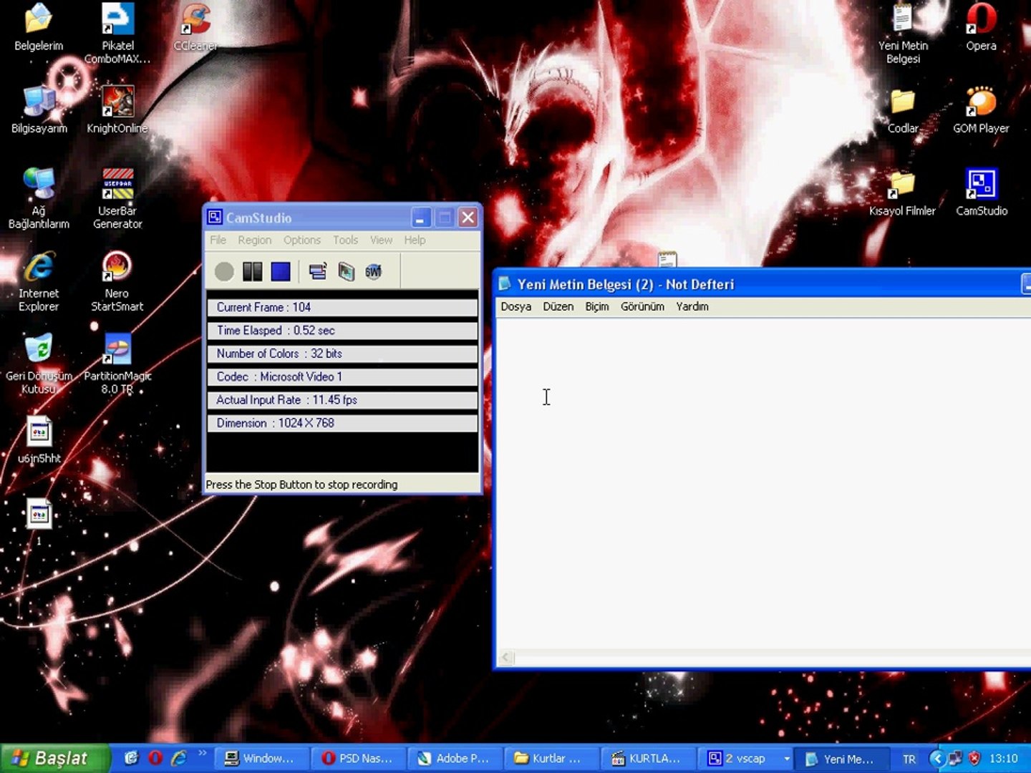Open the Options menu in CamStudio
1031x773 pixels.
302,240
